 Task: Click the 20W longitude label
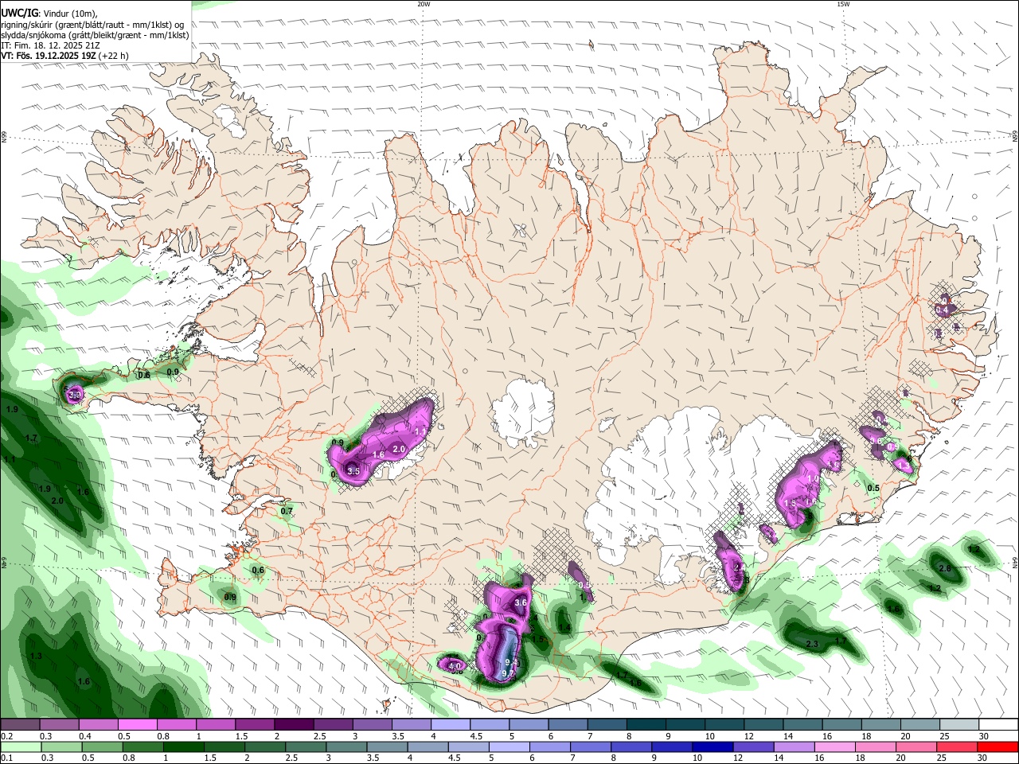(424, 4)
